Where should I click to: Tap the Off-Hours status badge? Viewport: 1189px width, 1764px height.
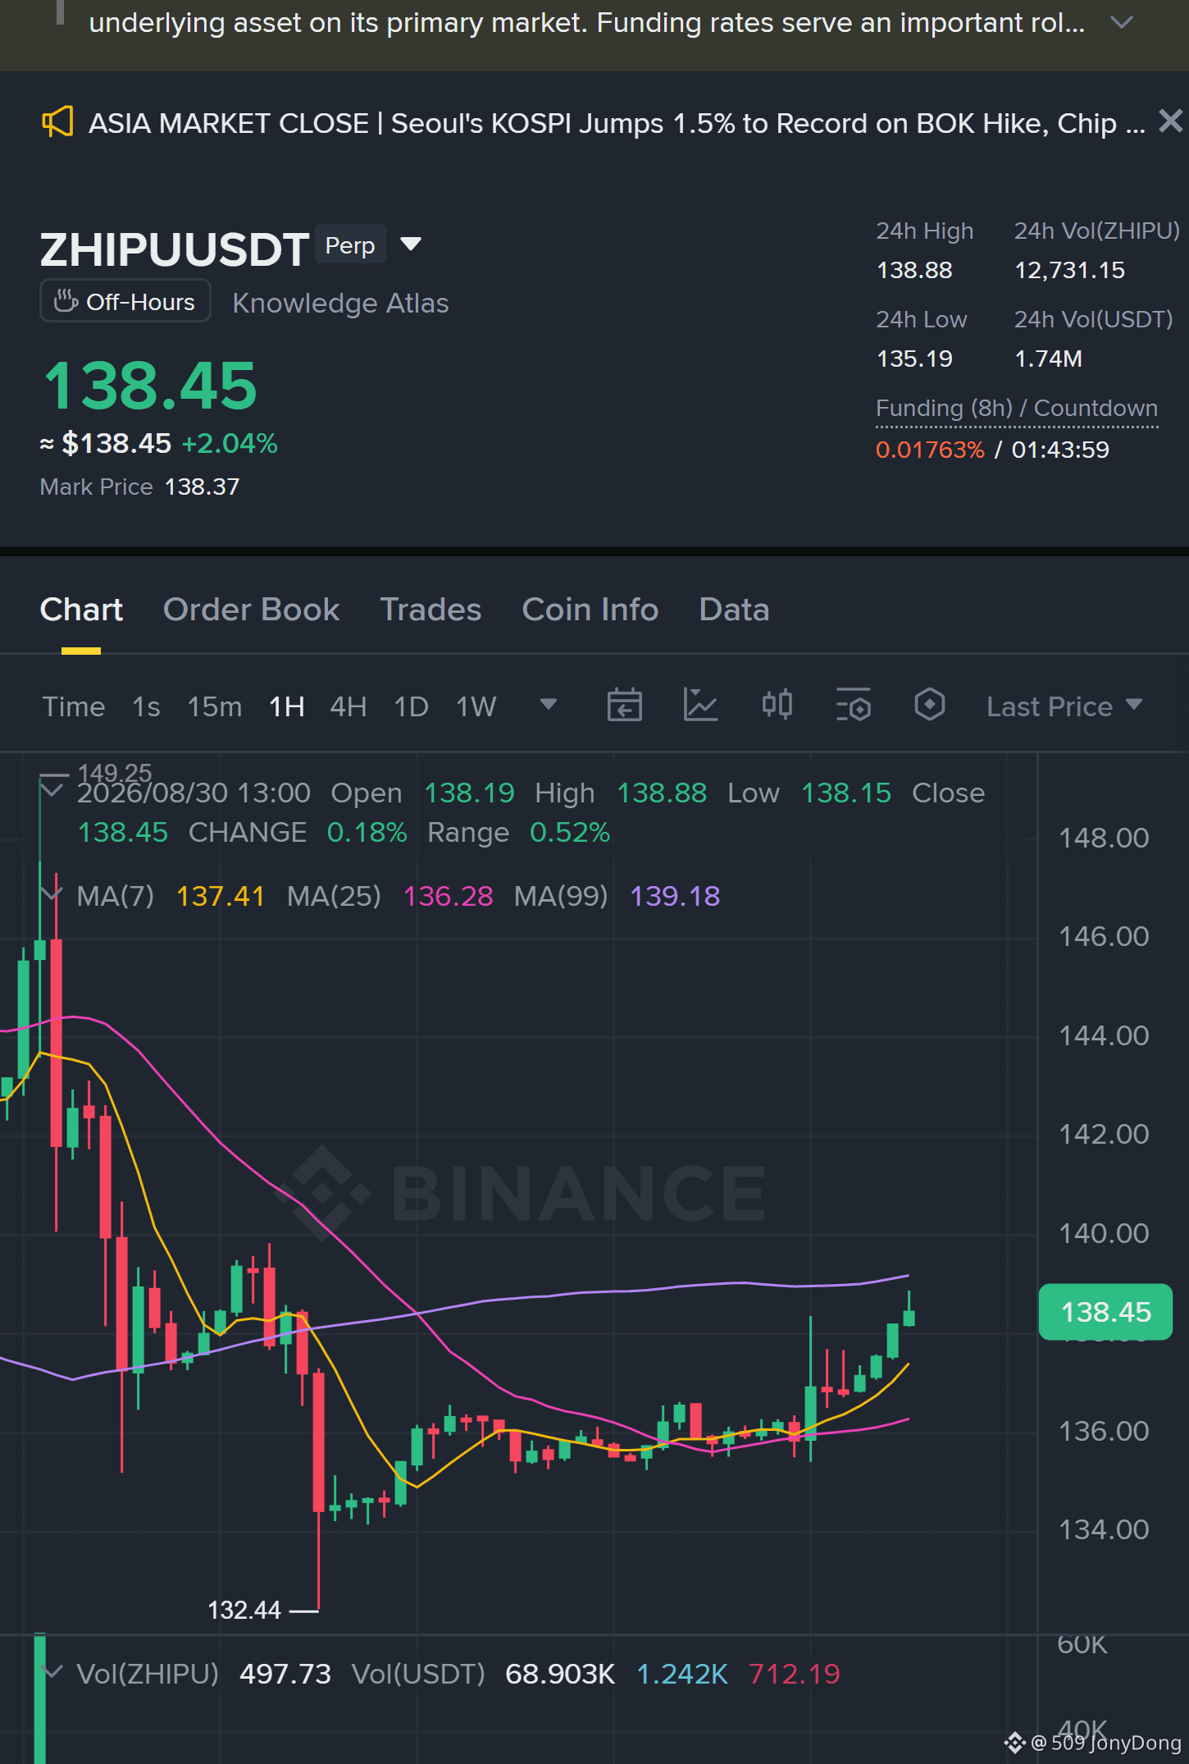[x=125, y=301]
